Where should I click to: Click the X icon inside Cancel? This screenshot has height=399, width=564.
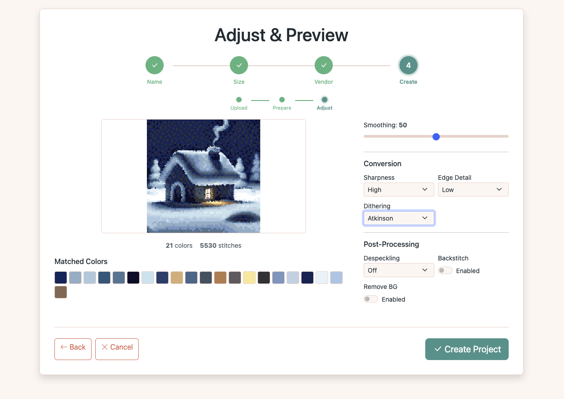click(x=106, y=348)
